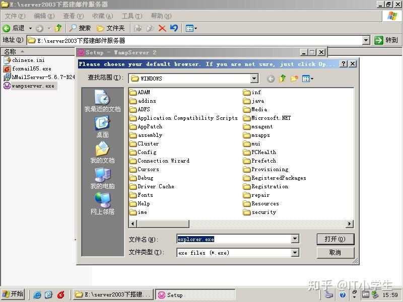This screenshot has width=403, height=302.
Task: Open My Computer in dialog sidebar
Action: (102, 179)
